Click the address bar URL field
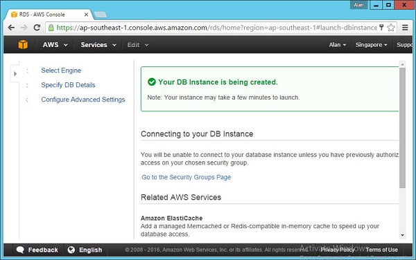Viewport: 416px width, 260px height. pos(216,28)
